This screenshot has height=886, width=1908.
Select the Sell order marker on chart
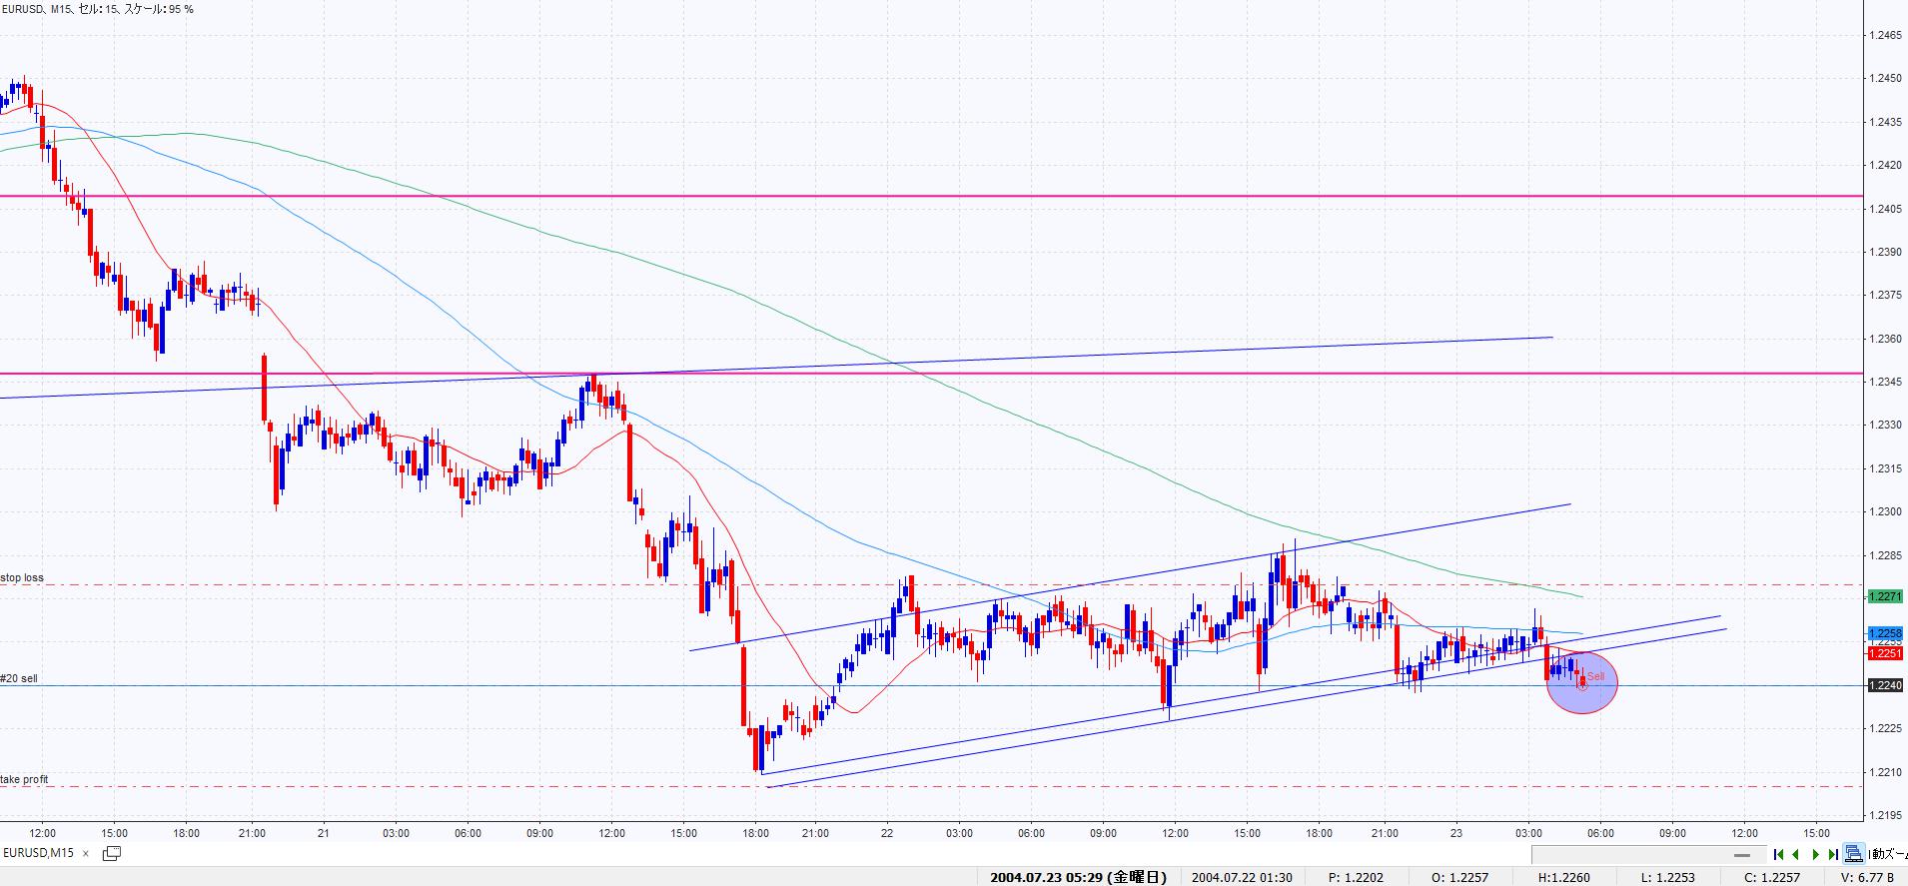tap(1594, 677)
